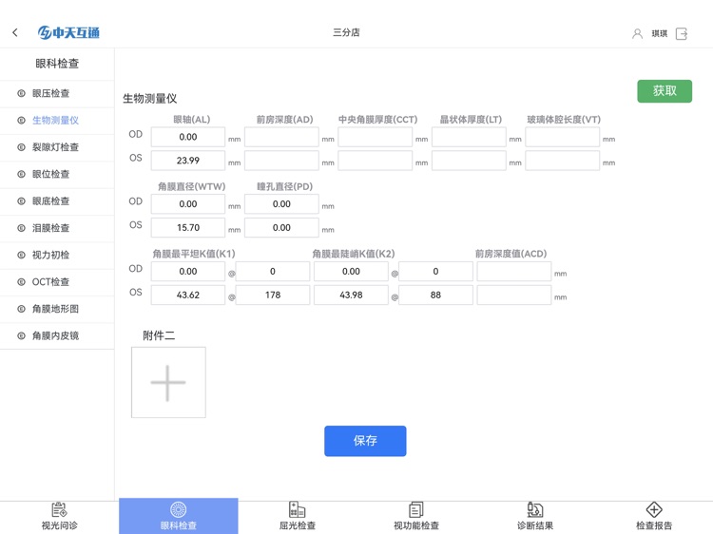The height and width of the screenshot is (534, 713).
Task: Click the OS K1 field showing 43.62
Action: [x=188, y=295]
